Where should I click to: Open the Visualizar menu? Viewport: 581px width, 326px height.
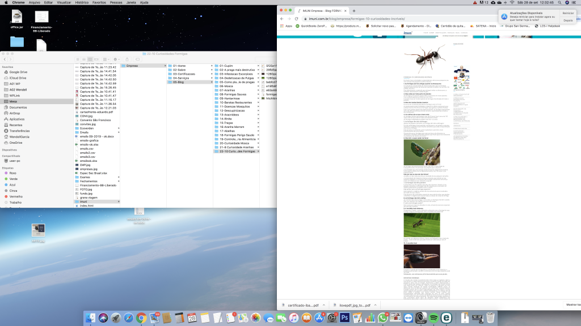point(64,3)
